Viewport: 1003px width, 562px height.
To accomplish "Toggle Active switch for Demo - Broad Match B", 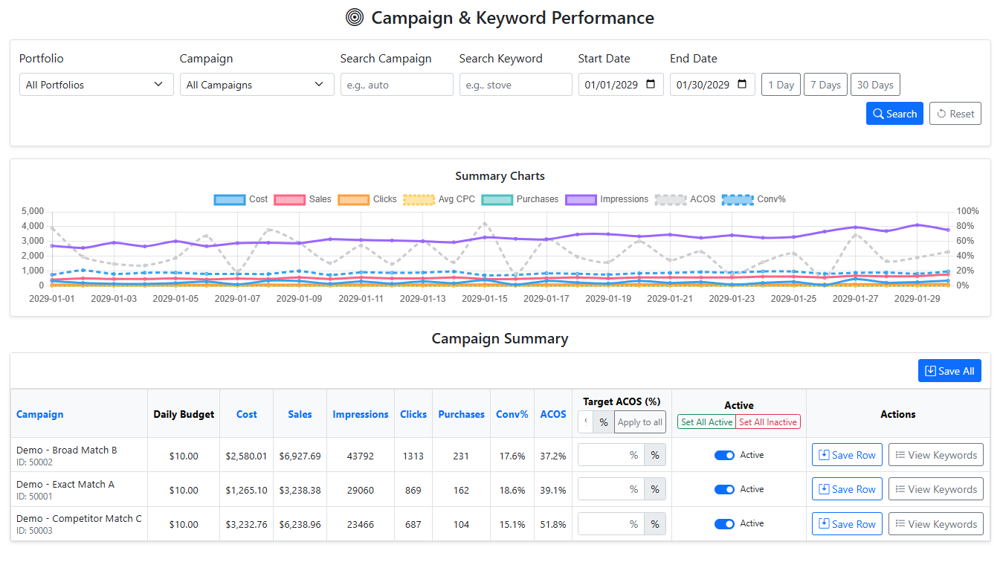I will [724, 455].
